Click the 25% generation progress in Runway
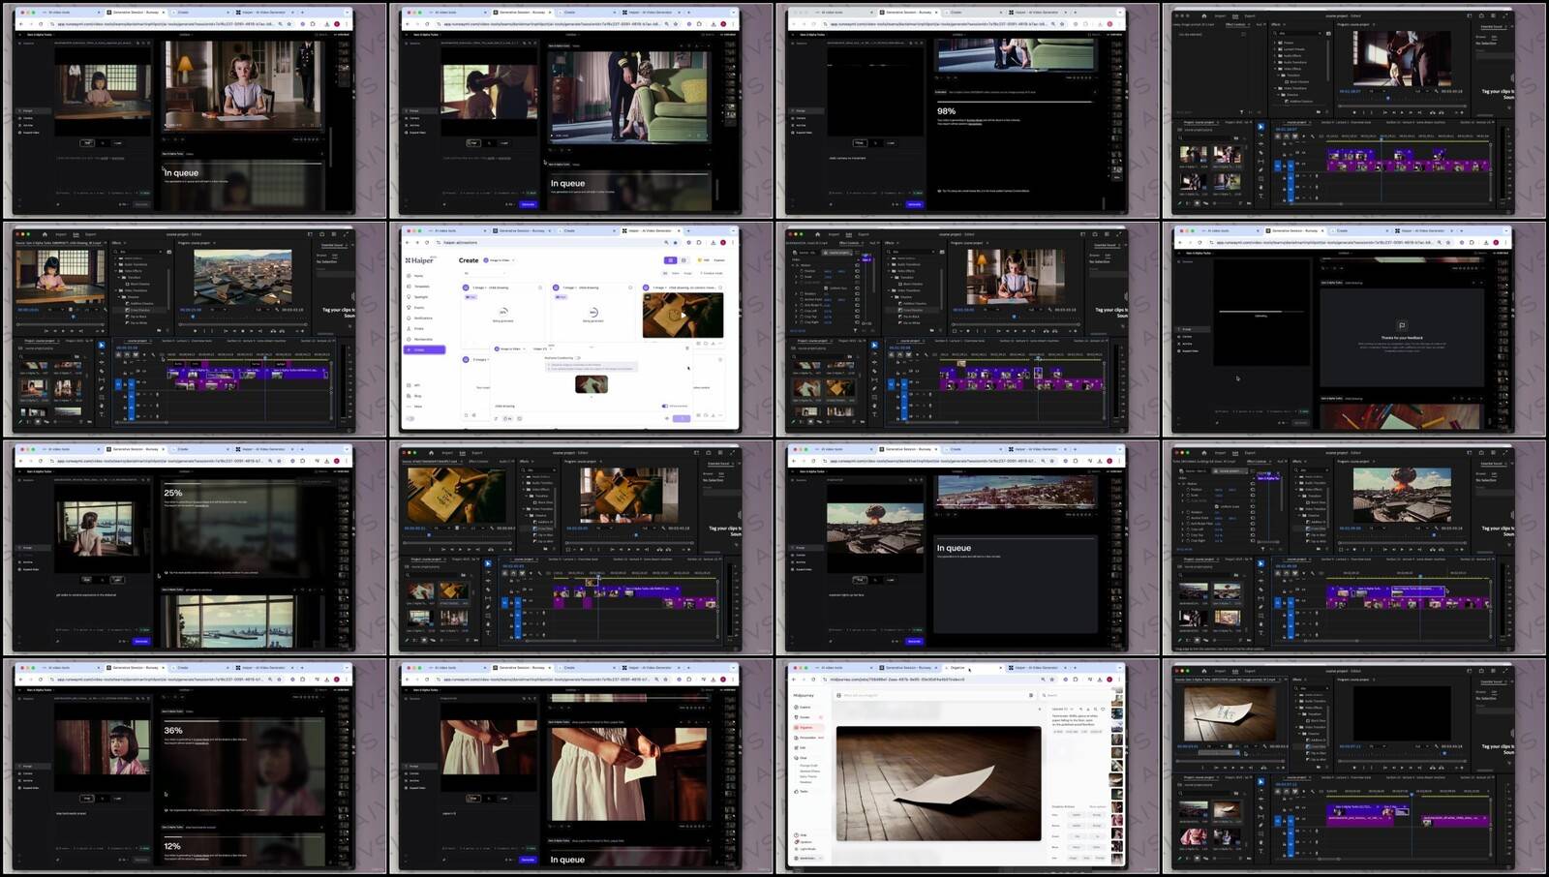This screenshot has width=1549, height=877. [x=173, y=493]
